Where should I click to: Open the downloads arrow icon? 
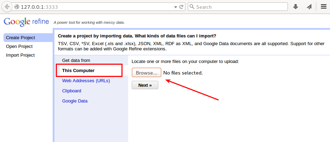[x=296, y=7]
